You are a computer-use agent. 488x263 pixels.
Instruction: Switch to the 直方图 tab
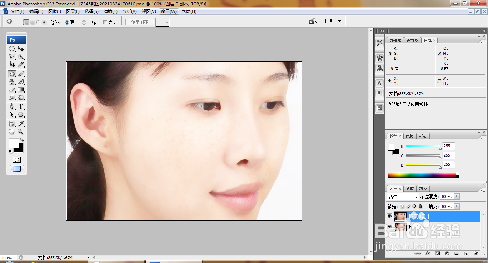[x=412, y=40]
